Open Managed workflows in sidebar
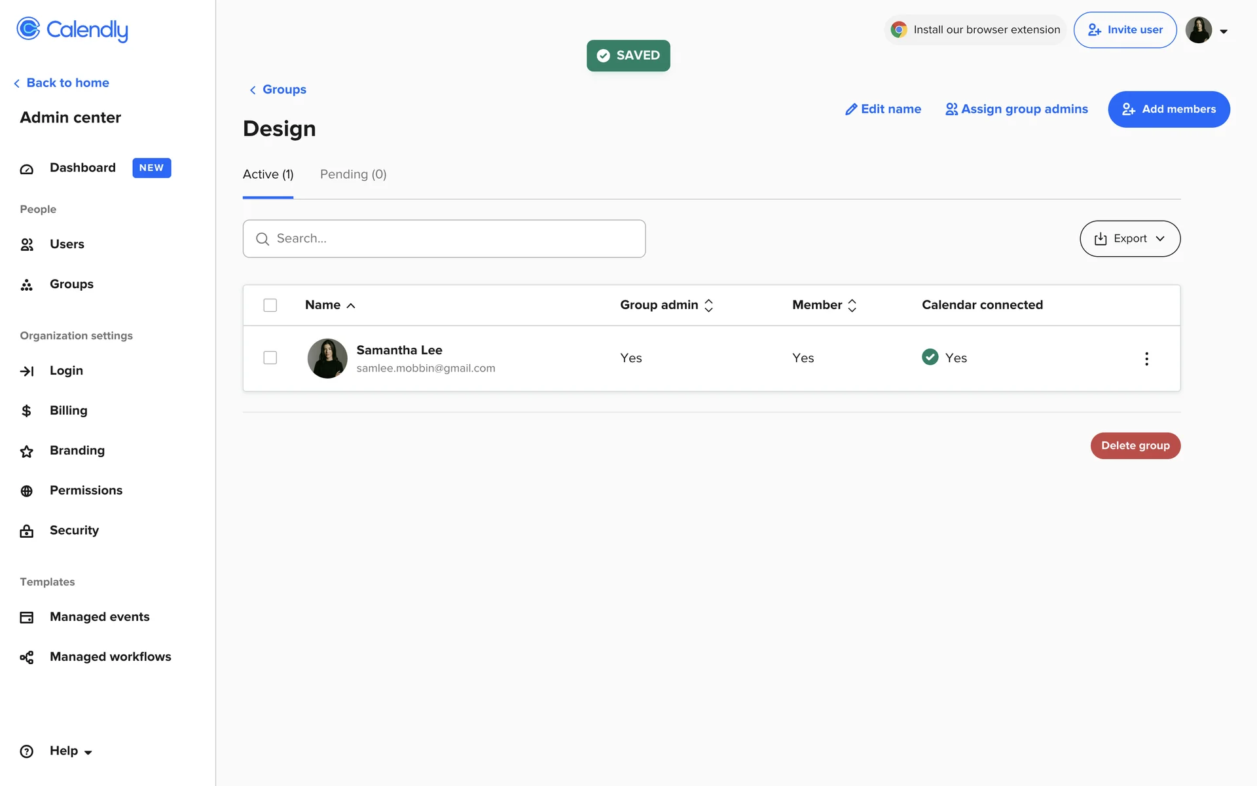1257x786 pixels. click(x=110, y=657)
